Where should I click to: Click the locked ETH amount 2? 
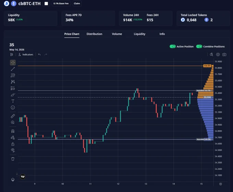click(211, 20)
